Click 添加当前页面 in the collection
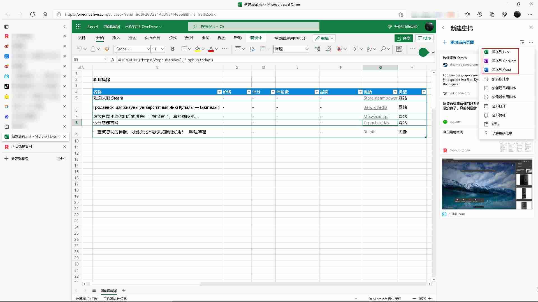Screen dimensions: 538x302 [458, 42]
